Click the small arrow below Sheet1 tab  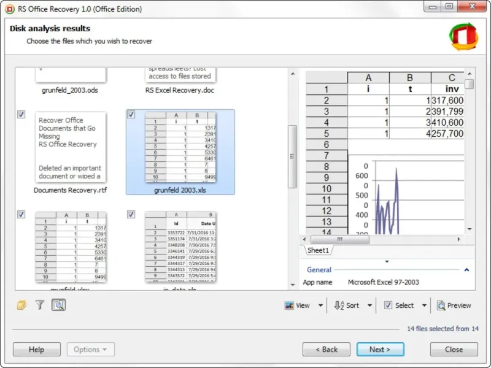pos(387,262)
